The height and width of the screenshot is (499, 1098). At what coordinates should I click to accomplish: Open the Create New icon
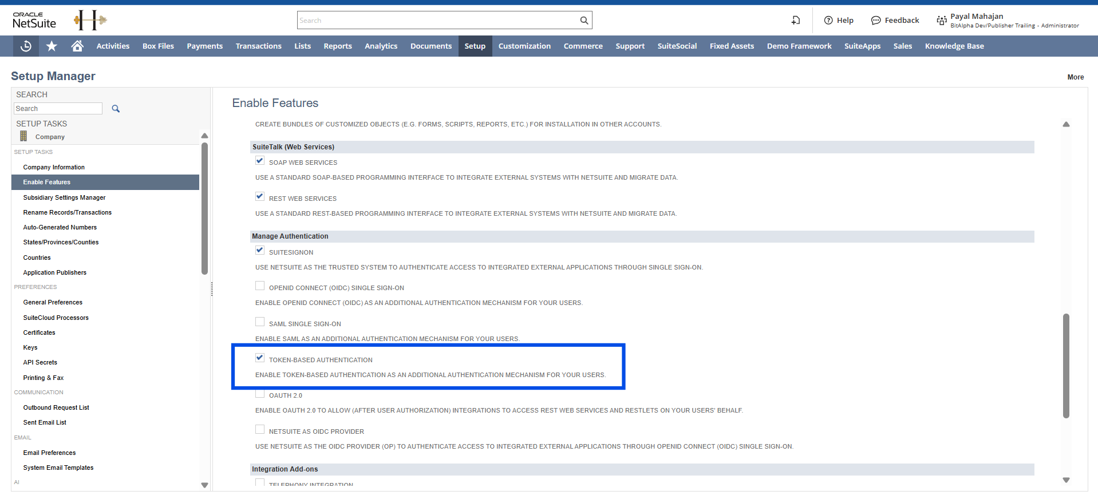(796, 20)
